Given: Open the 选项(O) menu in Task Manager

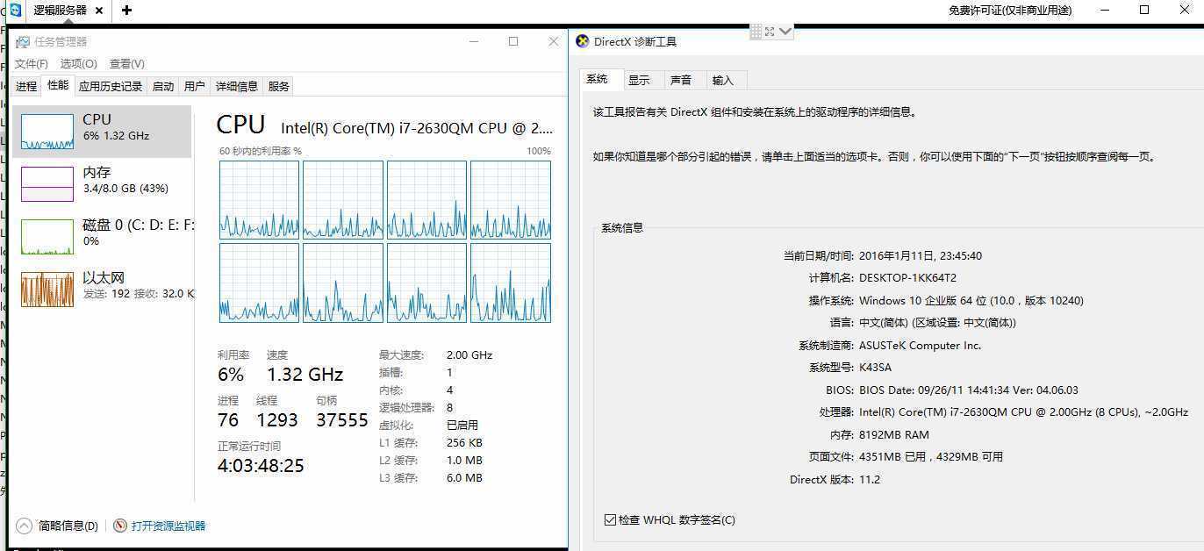Looking at the screenshot, I should click(x=78, y=64).
